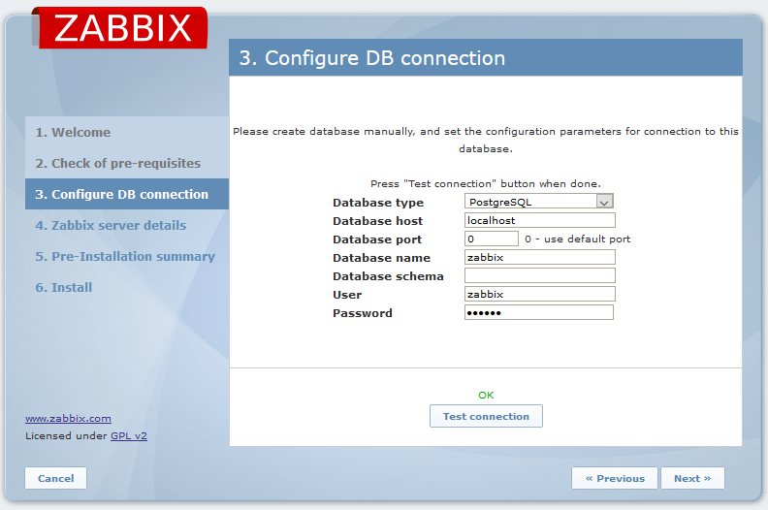Screen dimensions: 768x510
Task: Proceed with the Next button
Action: click(x=691, y=478)
